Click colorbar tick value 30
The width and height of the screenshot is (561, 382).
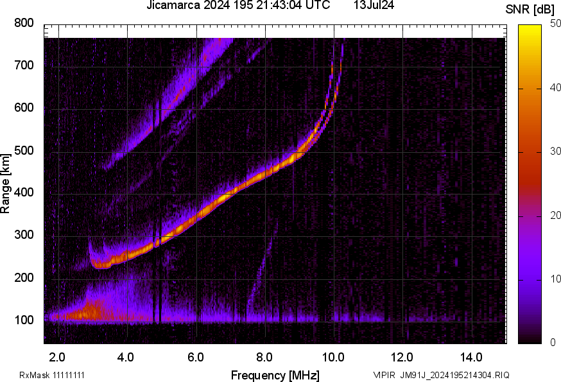click(555, 152)
